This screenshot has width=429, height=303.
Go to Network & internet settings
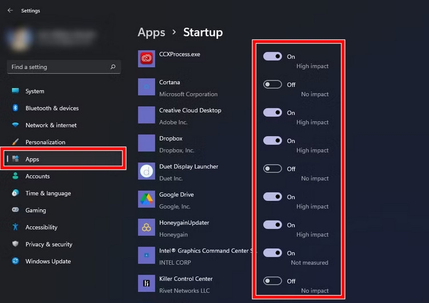tap(63, 125)
